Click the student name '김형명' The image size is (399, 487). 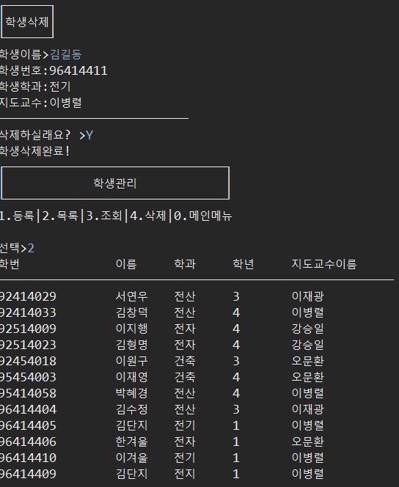pos(131,345)
